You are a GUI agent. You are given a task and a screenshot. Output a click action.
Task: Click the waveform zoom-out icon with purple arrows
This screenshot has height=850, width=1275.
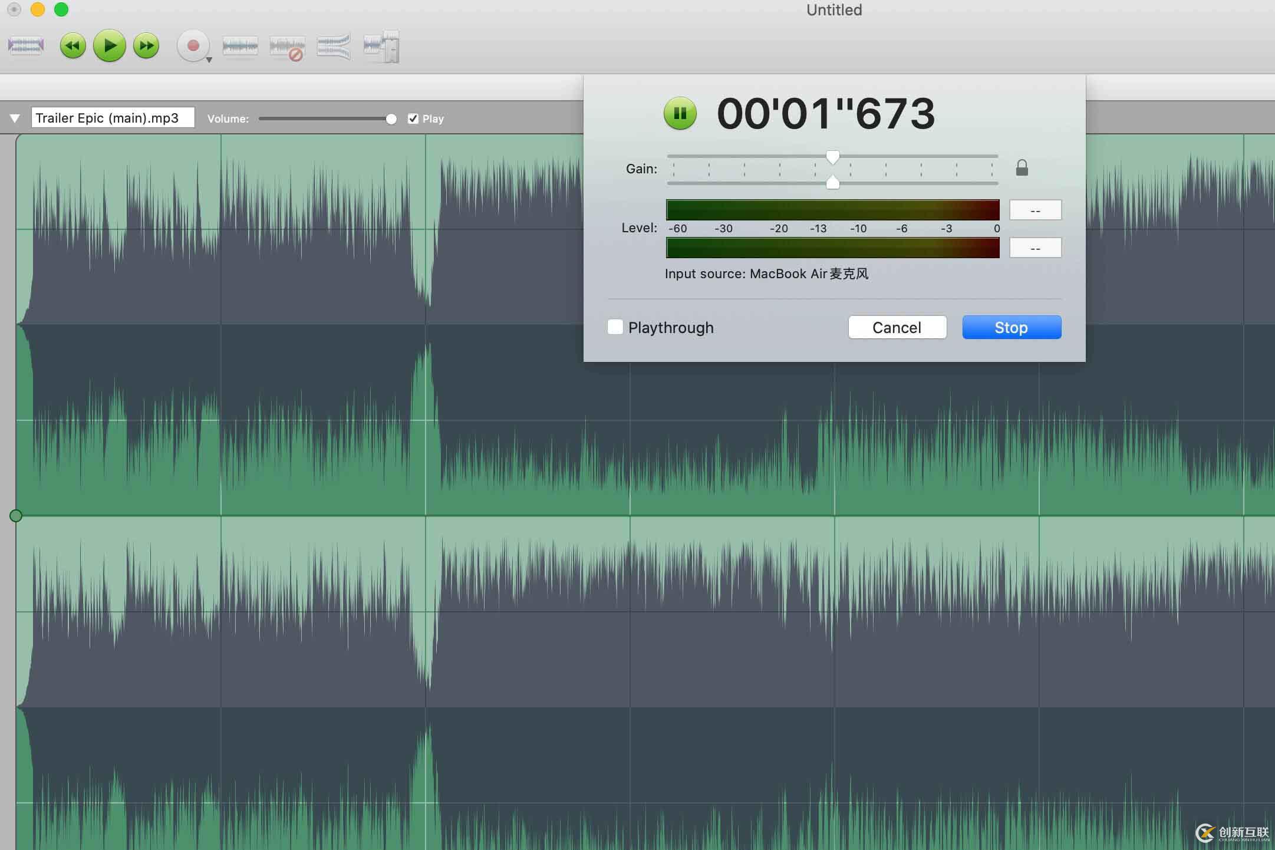tap(26, 46)
